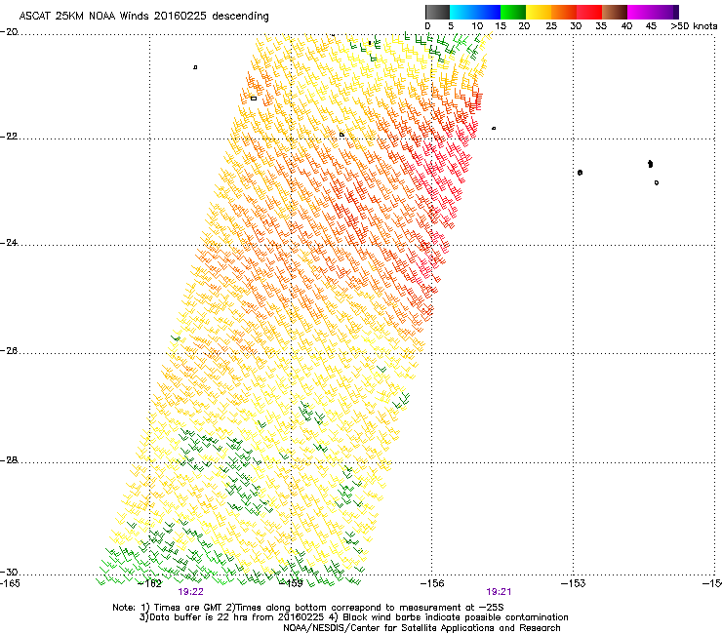Click the latitude label -24

(9, 243)
